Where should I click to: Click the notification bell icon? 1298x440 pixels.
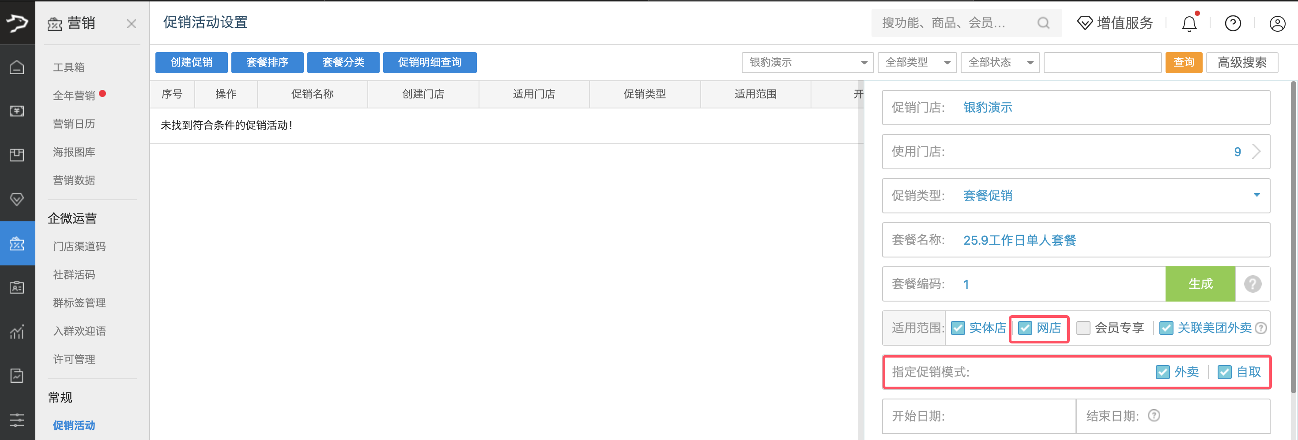[1189, 24]
